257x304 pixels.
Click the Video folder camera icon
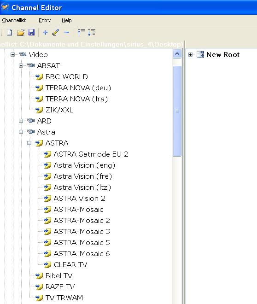pyautogui.click(x=23, y=54)
